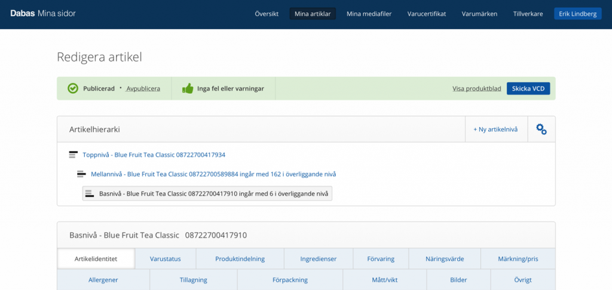Image resolution: width=612 pixels, height=290 pixels.
Task: Go to Mina mediafiler
Action: click(x=369, y=14)
